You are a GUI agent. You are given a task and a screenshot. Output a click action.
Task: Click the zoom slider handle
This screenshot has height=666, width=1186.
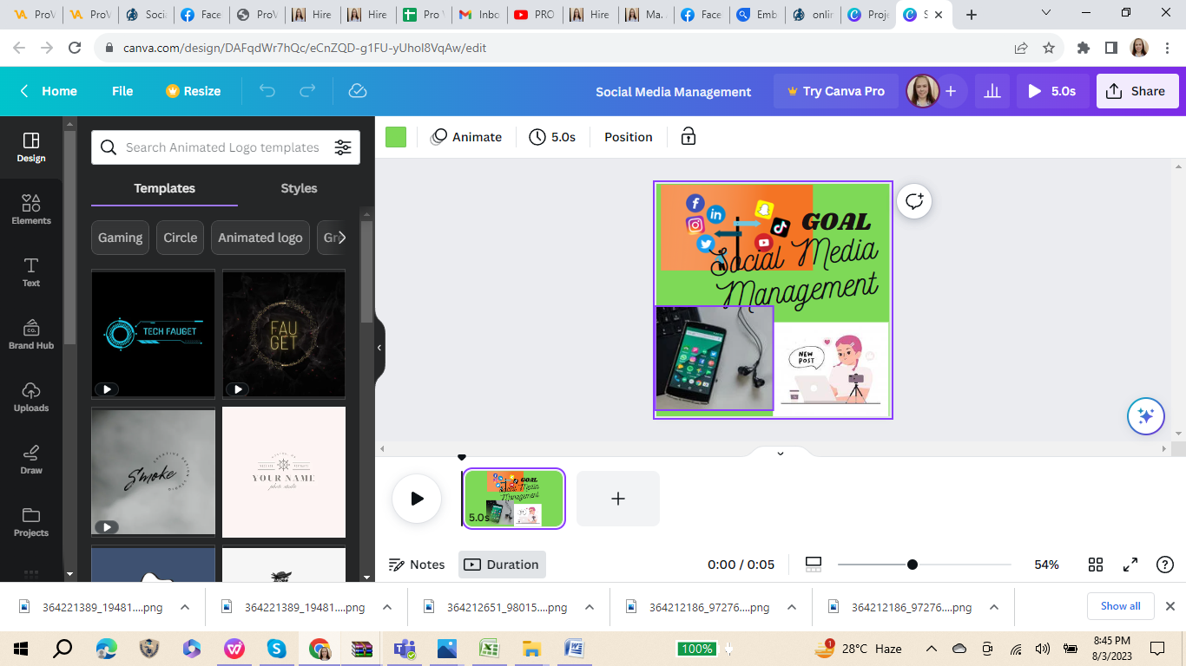[x=912, y=565]
